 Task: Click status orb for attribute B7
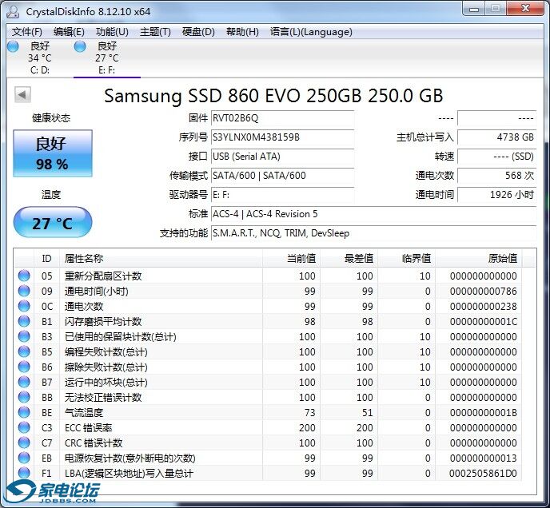click(24, 382)
